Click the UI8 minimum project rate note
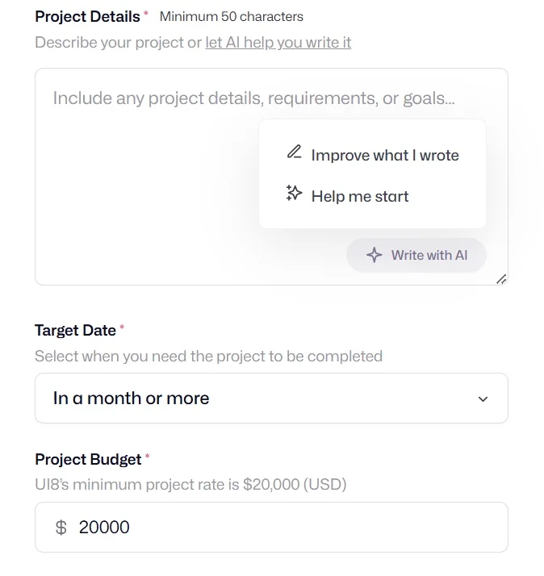 pyautogui.click(x=190, y=485)
